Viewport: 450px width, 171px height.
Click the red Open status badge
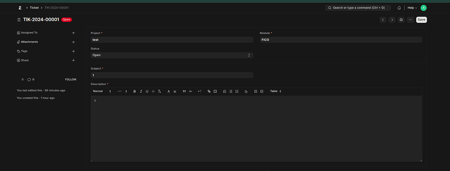(67, 20)
